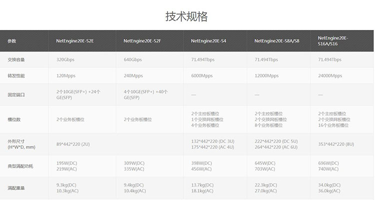Image resolution: width=375 pixels, height=200 pixels.
Task: Click the 技术规格 page heading
Action: 187,16
